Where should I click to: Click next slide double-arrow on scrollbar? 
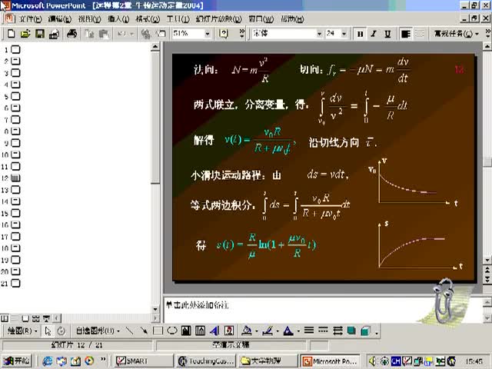coord(487,279)
